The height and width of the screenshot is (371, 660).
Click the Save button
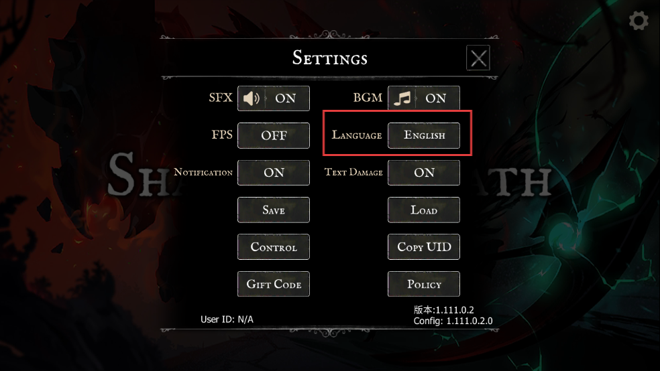pyautogui.click(x=274, y=210)
